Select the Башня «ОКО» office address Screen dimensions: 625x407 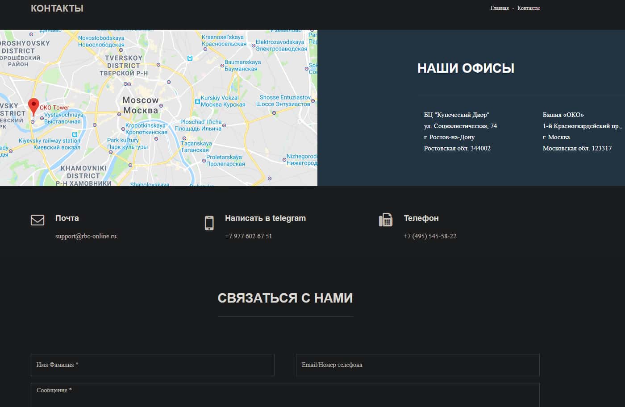point(580,132)
